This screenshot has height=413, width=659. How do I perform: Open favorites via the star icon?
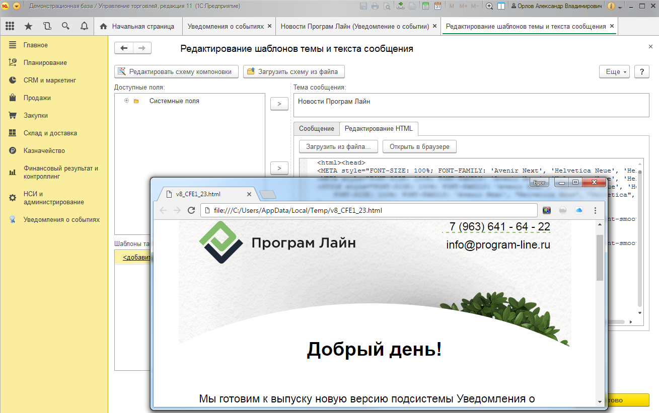click(x=29, y=26)
